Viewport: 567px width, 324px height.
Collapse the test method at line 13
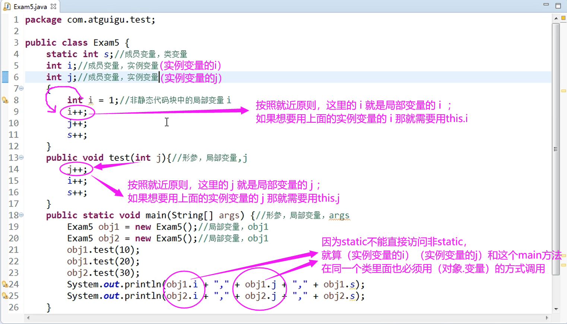[x=21, y=157]
